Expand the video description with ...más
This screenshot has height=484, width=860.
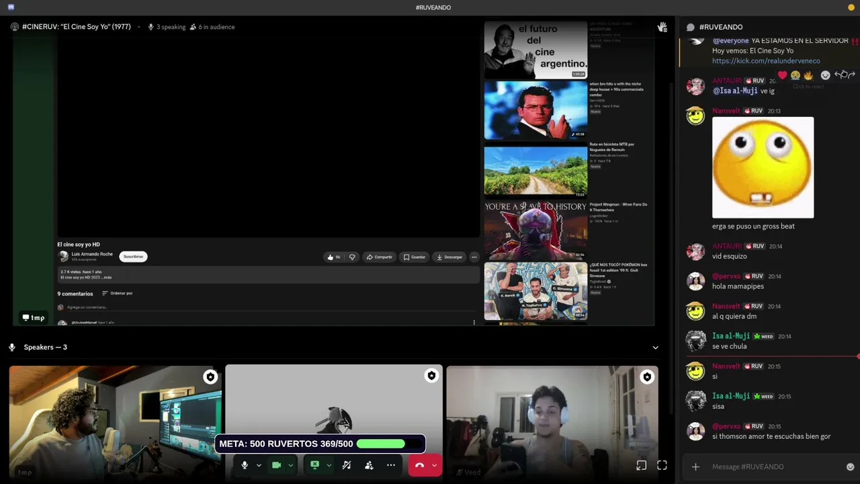(x=105, y=277)
